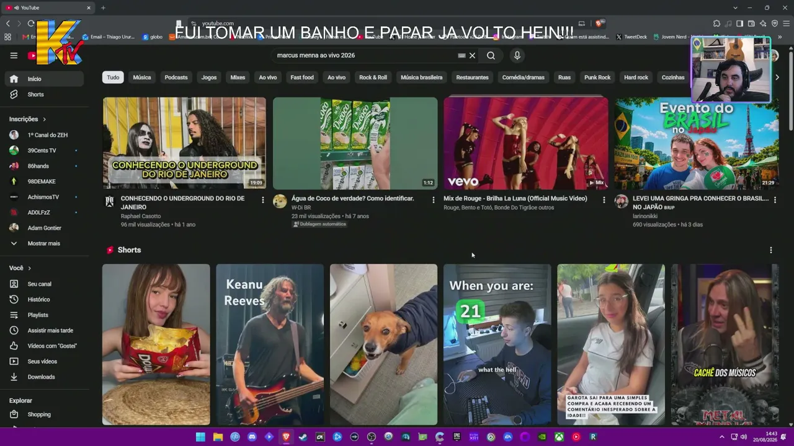The width and height of the screenshot is (794, 446).
Task: Show hidden system tray icons
Action: (721, 437)
